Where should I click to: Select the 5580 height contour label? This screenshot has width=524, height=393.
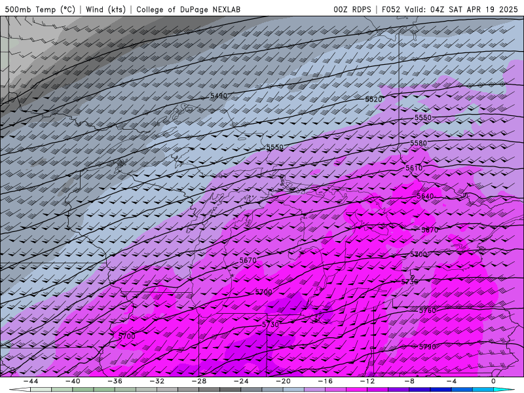click(419, 143)
